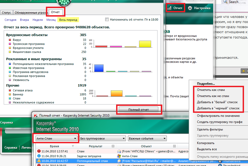The height and width of the screenshot is (166, 248).
Task: Click magenta swatch next to Троянская программа
Action: click(10, 44)
